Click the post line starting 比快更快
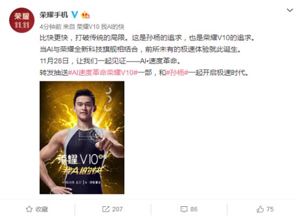 pos(147,38)
